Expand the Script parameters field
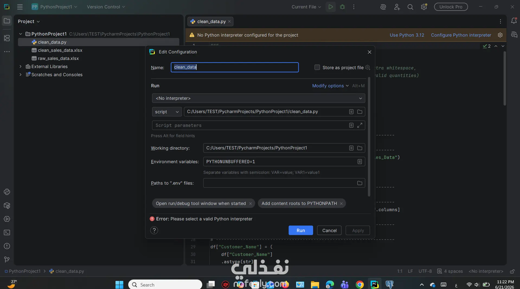The image size is (520, 289). point(360,125)
